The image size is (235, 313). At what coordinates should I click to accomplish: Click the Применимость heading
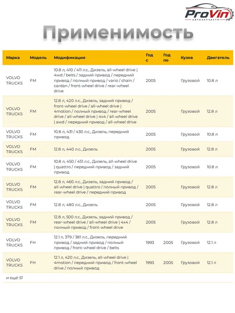point(118,32)
